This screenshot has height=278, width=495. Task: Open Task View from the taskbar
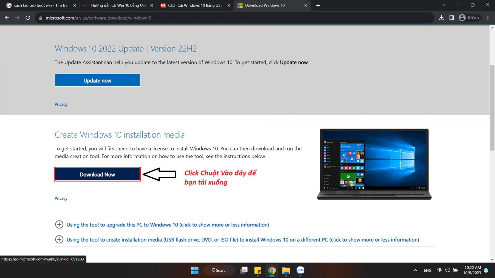244,270
